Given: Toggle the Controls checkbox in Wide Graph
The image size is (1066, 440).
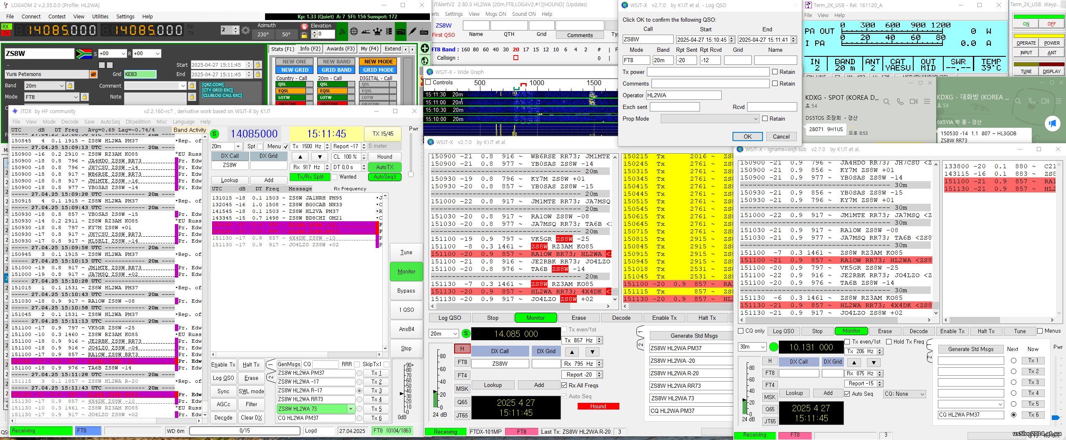Looking at the screenshot, I should tap(428, 82).
